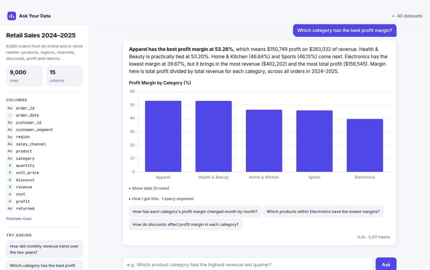Click the Ask button
The height and width of the screenshot is (270, 430).
click(x=386, y=264)
